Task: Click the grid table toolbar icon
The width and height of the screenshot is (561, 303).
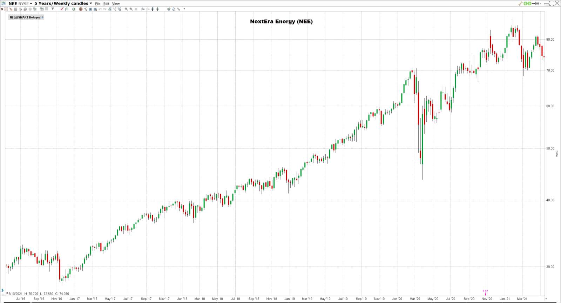Action: click(15, 9)
